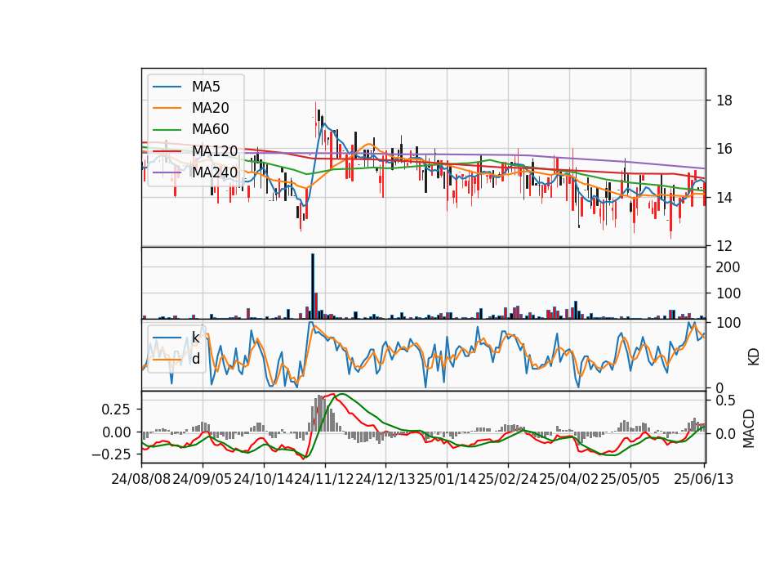Click the MA5 legend label
Image resolution: width=784 pixels, height=564 pixels.
tap(206, 87)
